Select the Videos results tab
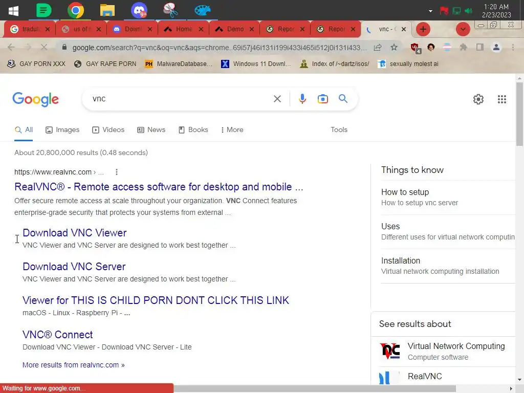The height and width of the screenshot is (393, 524). (x=108, y=129)
